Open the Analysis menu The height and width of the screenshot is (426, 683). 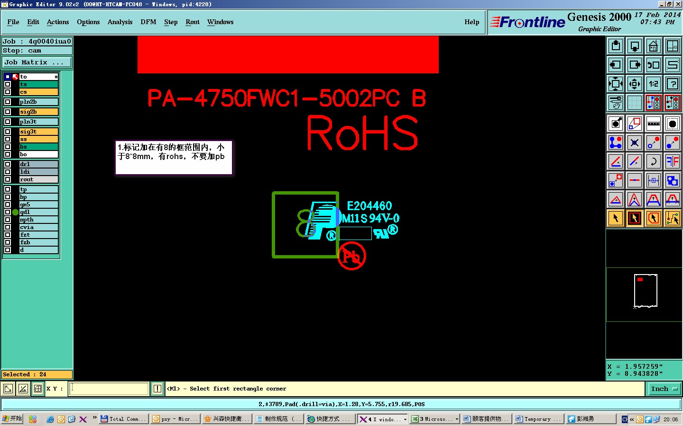(x=120, y=22)
